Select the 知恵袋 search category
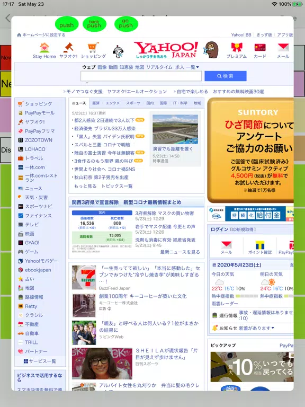The height and width of the screenshot is (407, 305). [127, 67]
